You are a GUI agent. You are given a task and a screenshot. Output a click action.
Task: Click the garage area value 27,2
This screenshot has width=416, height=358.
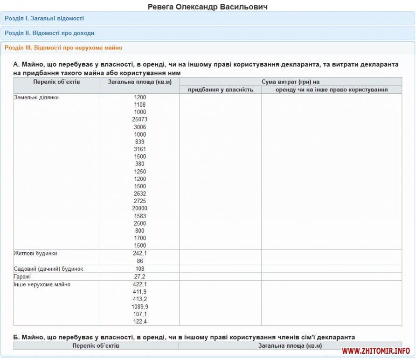click(x=139, y=276)
